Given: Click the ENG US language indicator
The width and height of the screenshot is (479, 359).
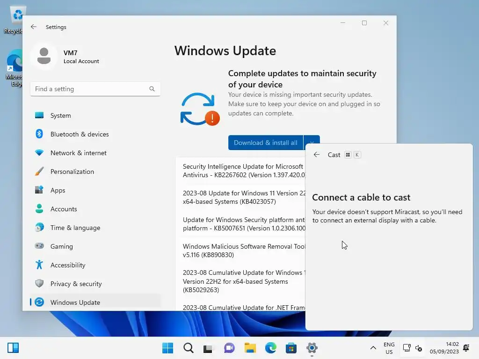Looking at the screenshot, I should [x=389, y=348].
